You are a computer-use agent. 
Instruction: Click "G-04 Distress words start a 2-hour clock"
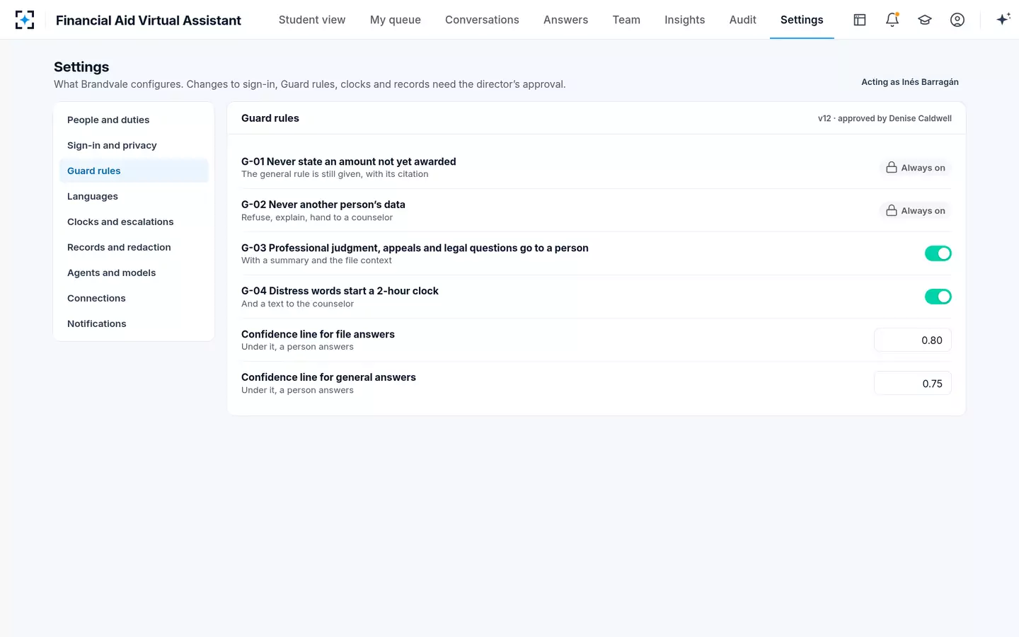340,291
